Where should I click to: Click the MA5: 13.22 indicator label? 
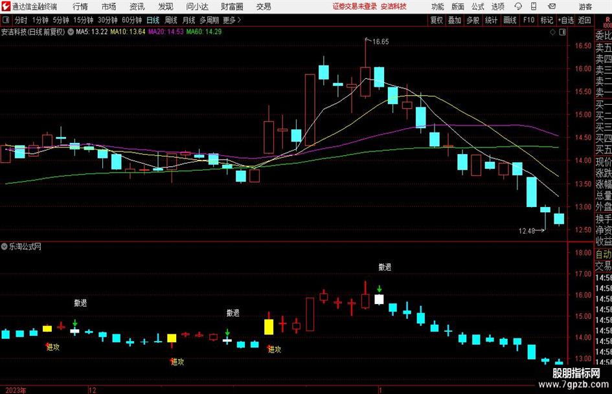click(92, 32)
